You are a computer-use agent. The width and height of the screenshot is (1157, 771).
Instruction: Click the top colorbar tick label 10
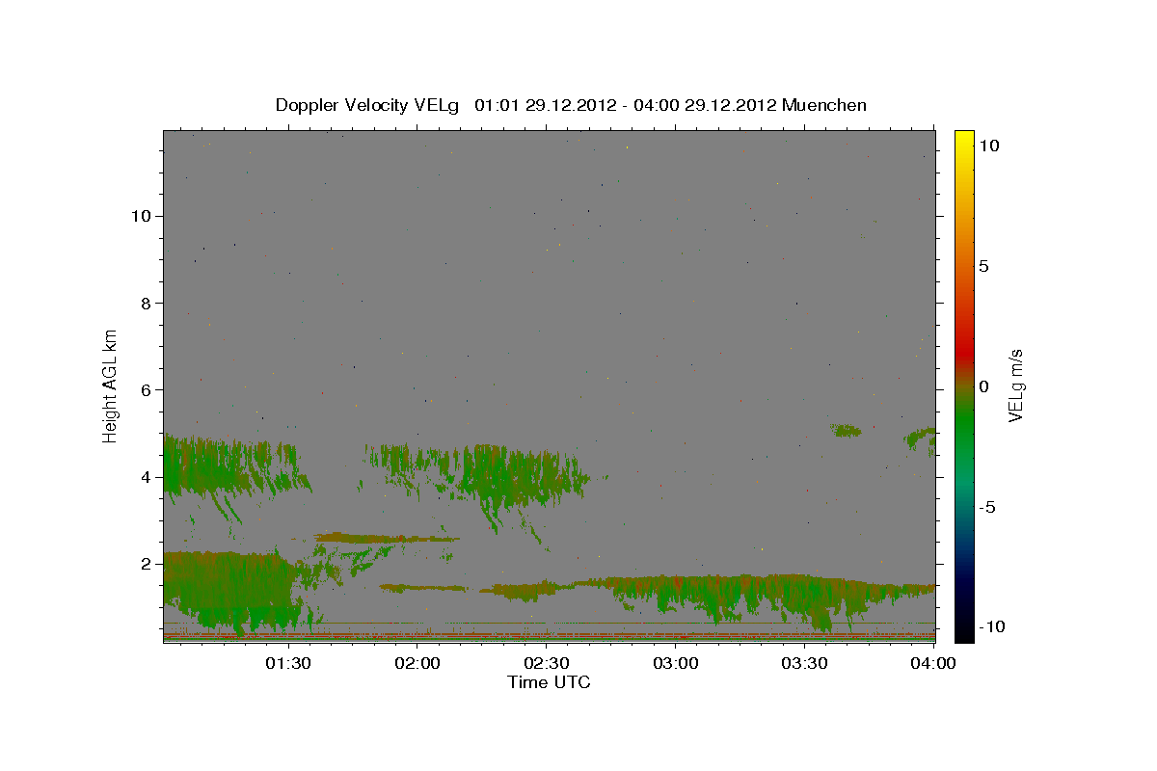[989, 146]
